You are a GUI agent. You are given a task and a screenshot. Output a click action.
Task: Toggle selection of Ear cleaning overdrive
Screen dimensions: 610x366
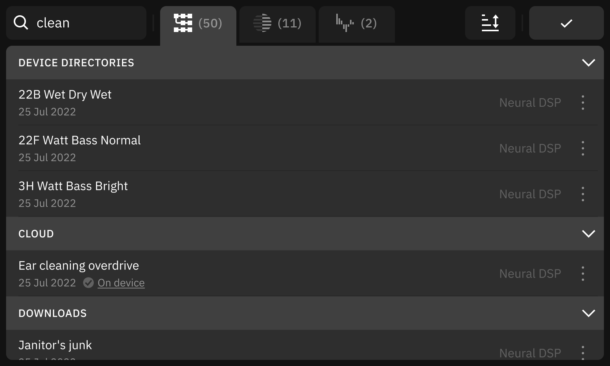pos(229,273)
